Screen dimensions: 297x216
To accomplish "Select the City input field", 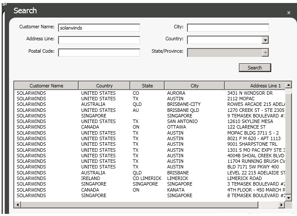I will click(x=228, y=28).
